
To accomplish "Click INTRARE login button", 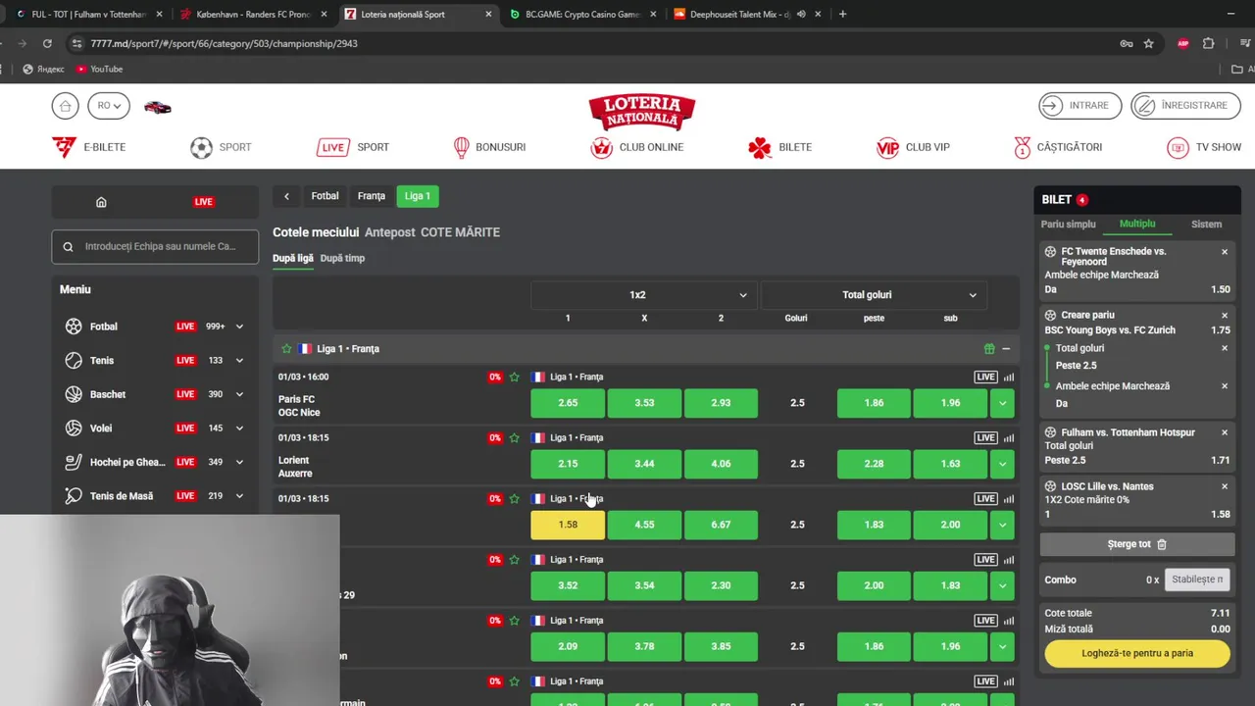I will (1079, 106).
